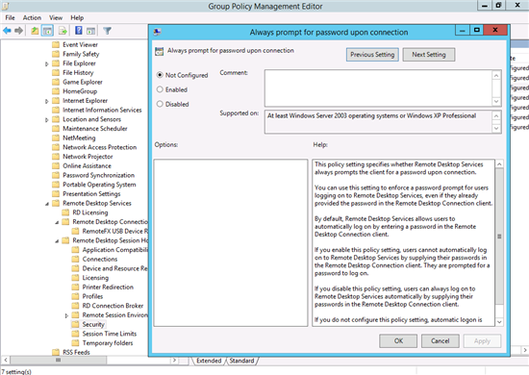The height and width of the screenshot is (375, 529).
Task: Click the Profiles folder icon
Action: click(75, 296)
